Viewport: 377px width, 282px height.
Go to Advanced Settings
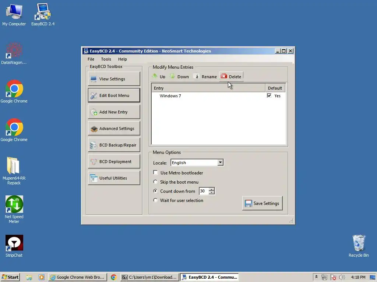pos(114,129)
